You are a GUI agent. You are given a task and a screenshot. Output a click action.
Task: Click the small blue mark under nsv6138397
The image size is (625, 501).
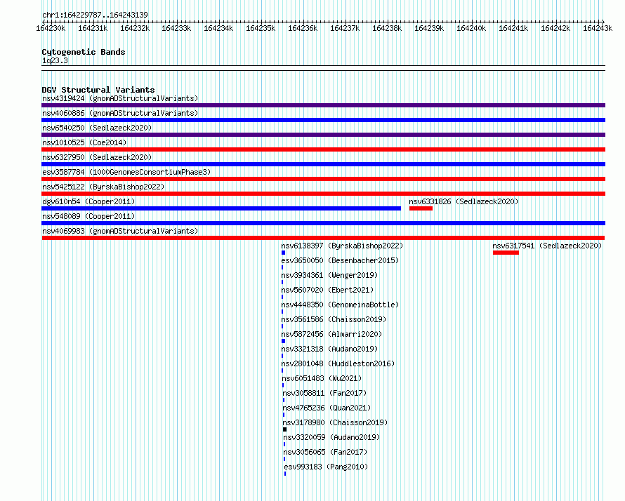[x=284, y=253]
